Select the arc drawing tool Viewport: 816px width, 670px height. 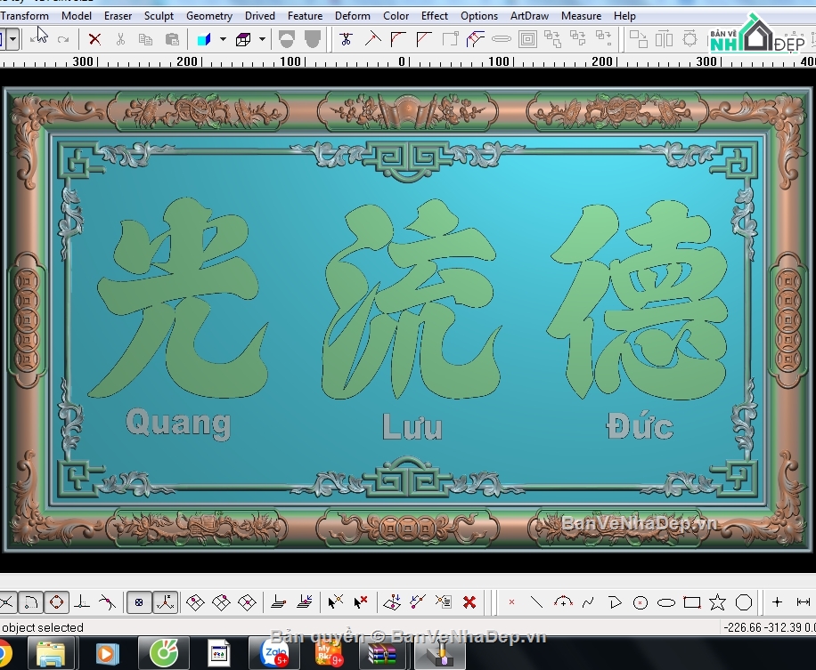563,602
